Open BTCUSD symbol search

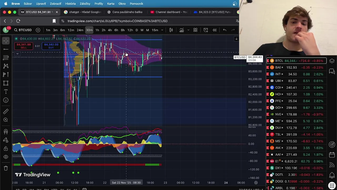click(x=23, y=30)
